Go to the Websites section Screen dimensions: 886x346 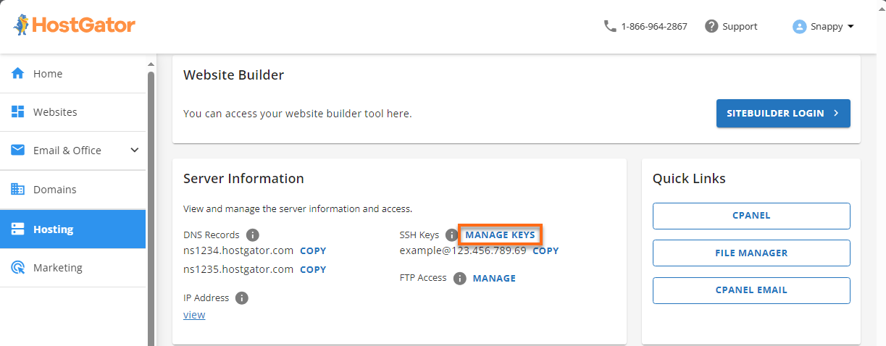click(72, 112)
